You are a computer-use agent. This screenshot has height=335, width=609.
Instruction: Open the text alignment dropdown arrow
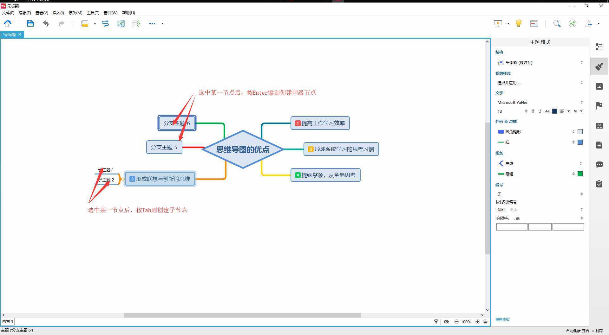(x=568, y=111)
